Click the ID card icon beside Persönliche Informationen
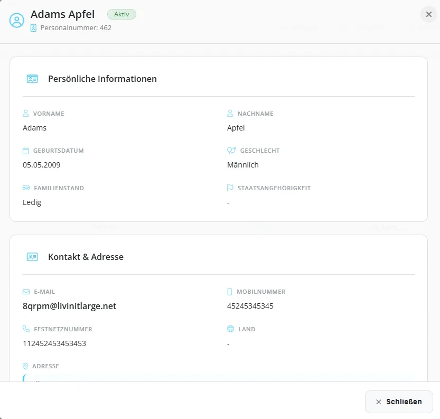440x419 pixels. [32, 79]
